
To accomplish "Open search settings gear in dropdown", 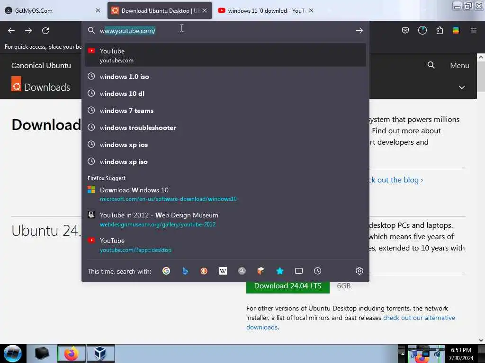I will [359, 271].
